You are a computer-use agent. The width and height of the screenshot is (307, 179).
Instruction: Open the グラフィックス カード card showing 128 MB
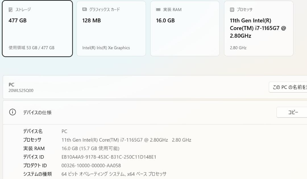pyautogui.click(x=111, y=28)
